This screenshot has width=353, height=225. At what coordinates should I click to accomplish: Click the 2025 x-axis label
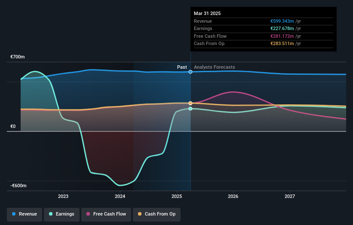pos(177,197)
